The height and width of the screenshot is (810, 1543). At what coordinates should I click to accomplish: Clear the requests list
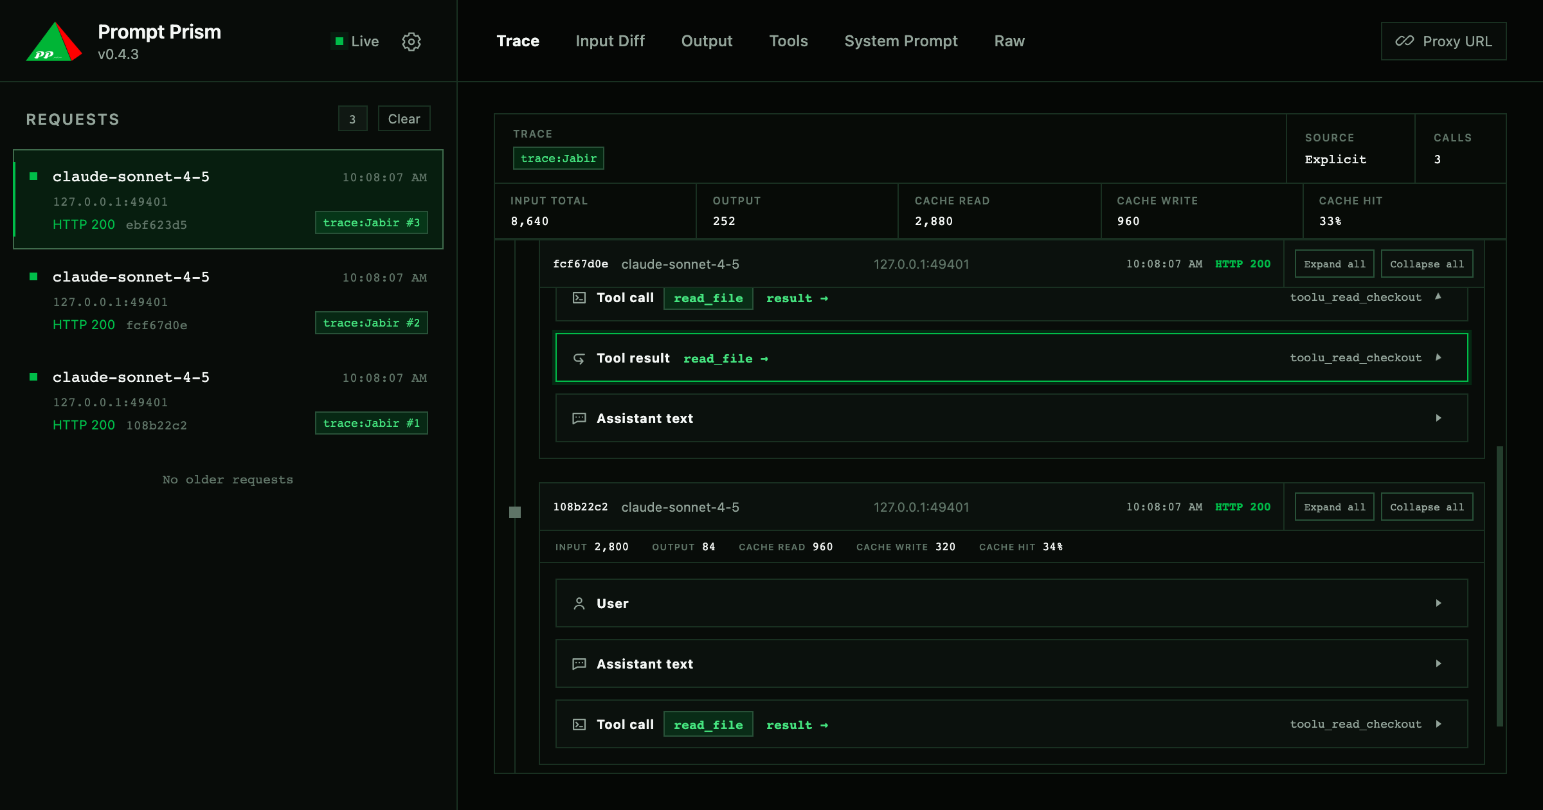tap(404, 119)
